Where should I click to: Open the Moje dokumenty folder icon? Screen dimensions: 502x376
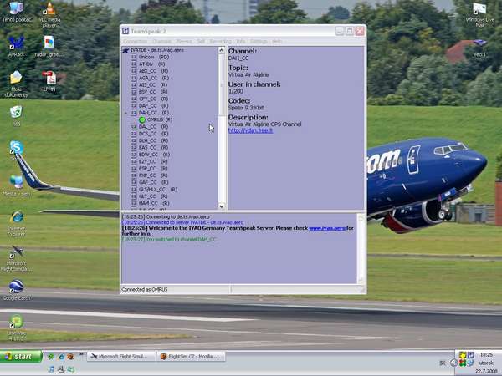click(x=16, y=84)
